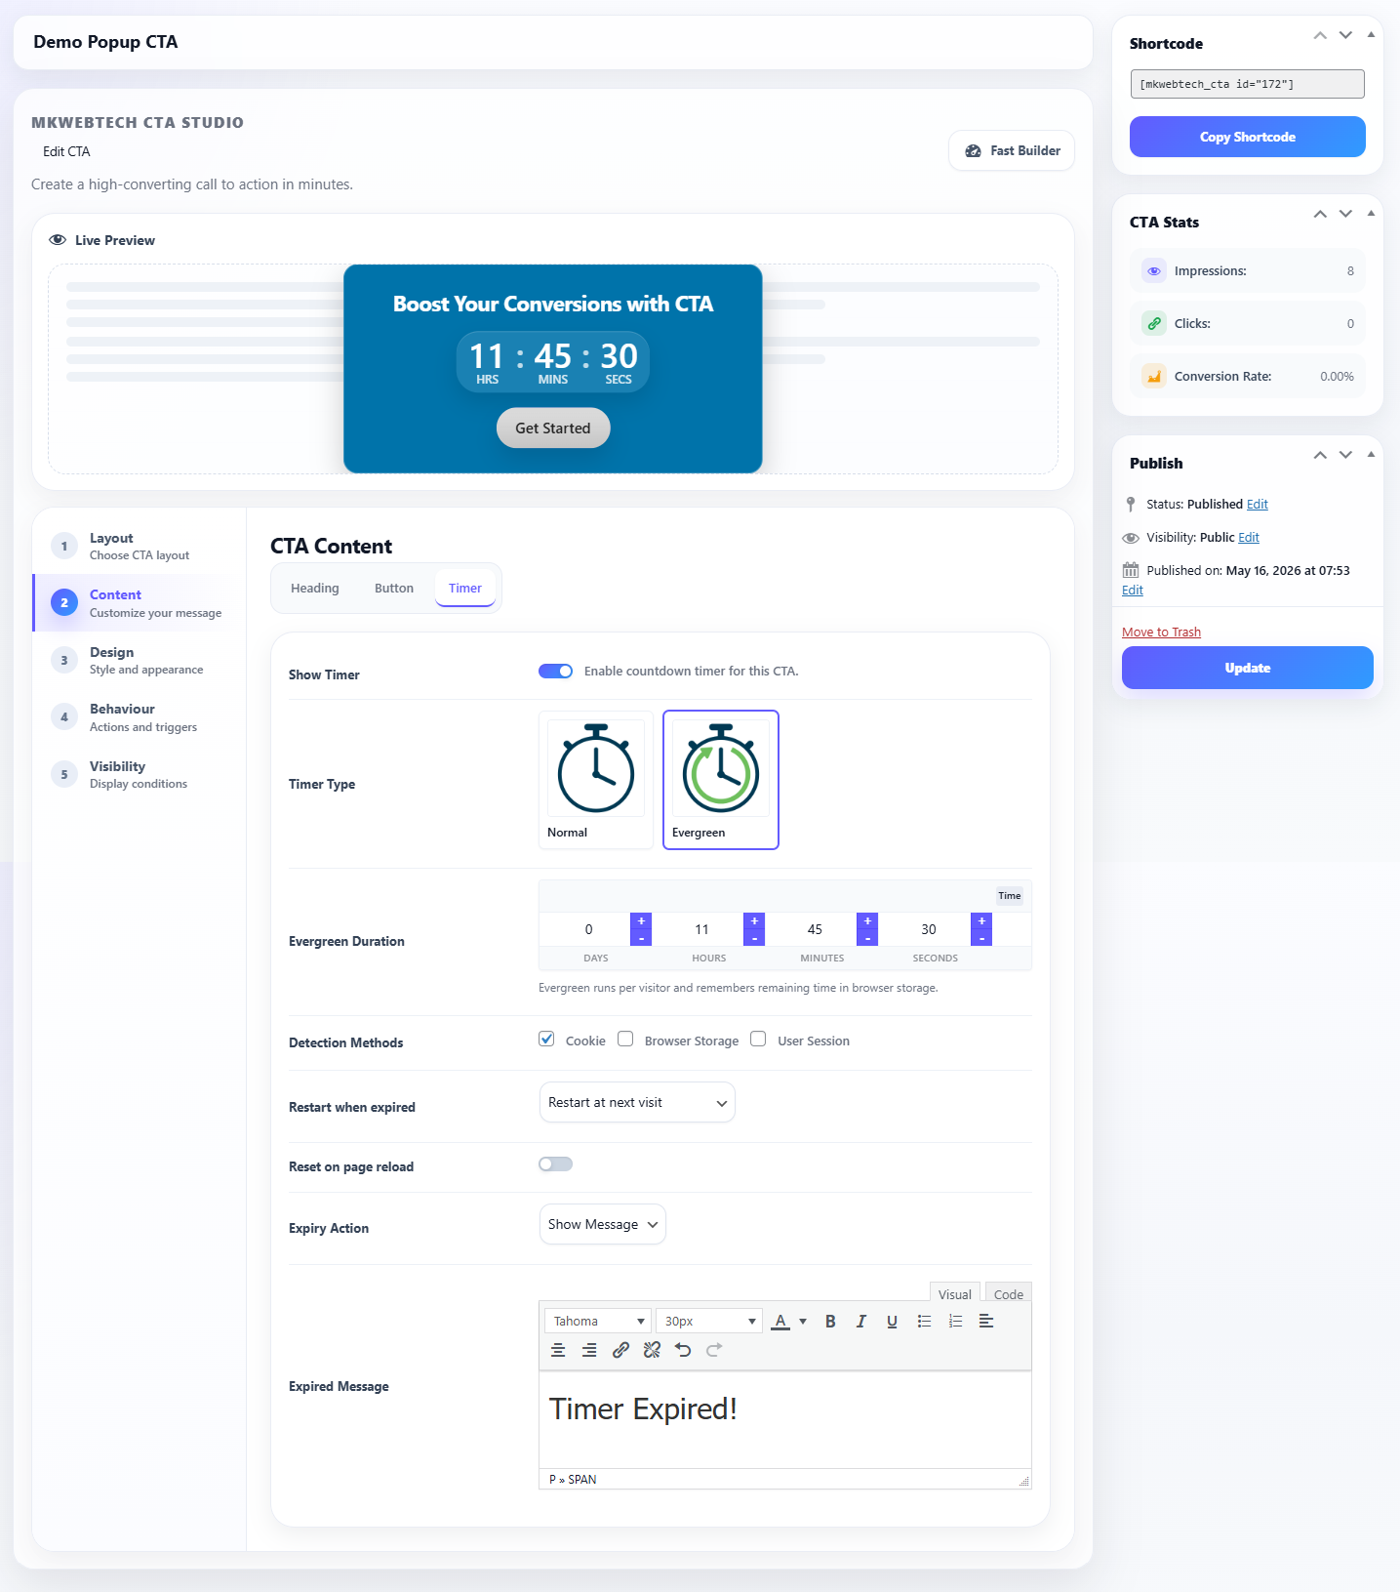Image resolution: width=1400 pixels, height=1592 pixels.
Task: Switch editor to the Code tab
Action: [x=1009, y=1293]
